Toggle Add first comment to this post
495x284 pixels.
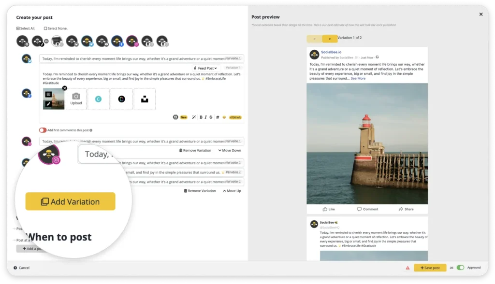tap(43, 130)
